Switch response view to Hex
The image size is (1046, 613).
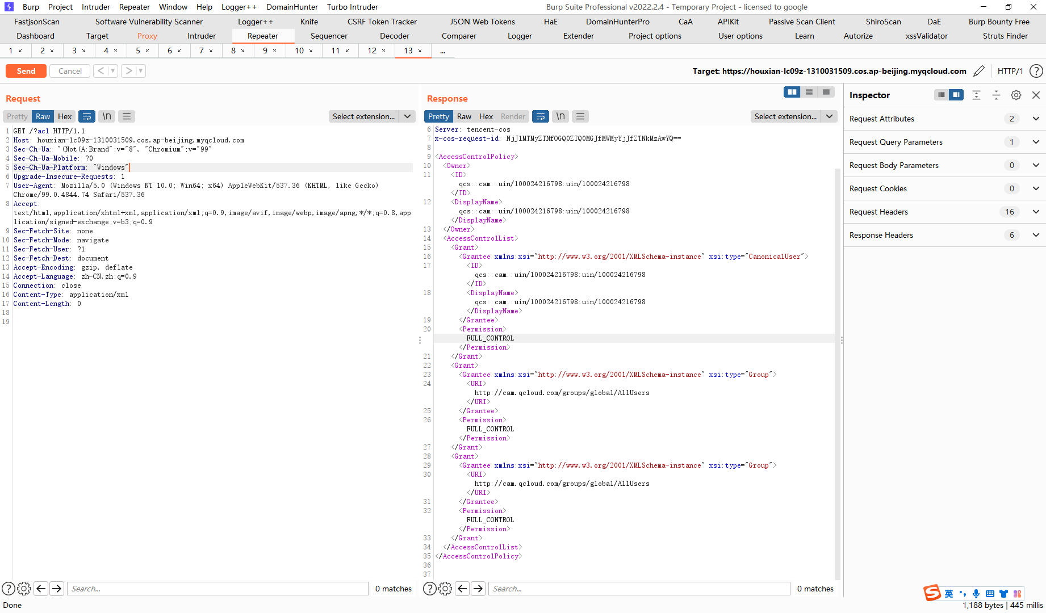point(486,116)
